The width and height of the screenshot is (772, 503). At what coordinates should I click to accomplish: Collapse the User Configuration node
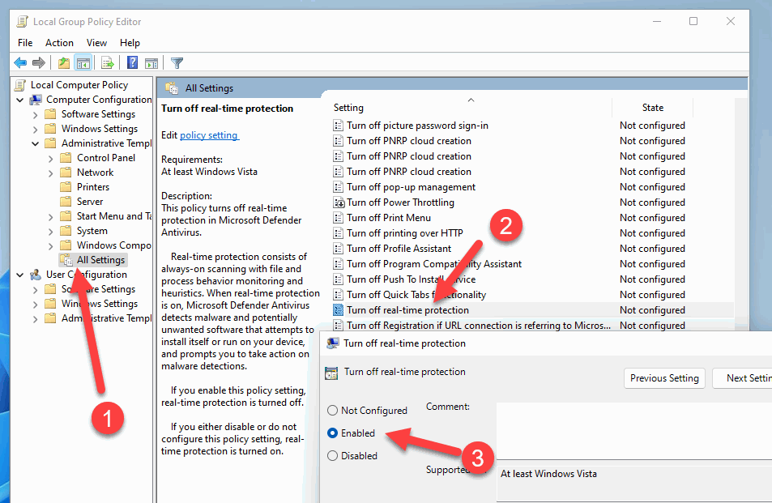point(19,275)
